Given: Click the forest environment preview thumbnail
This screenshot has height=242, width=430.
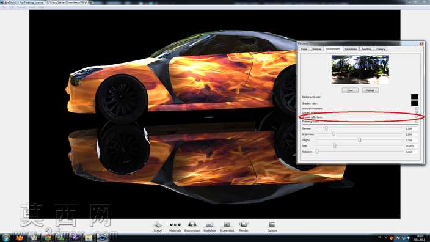Looking at the screenshot, I should pos(360,70).
